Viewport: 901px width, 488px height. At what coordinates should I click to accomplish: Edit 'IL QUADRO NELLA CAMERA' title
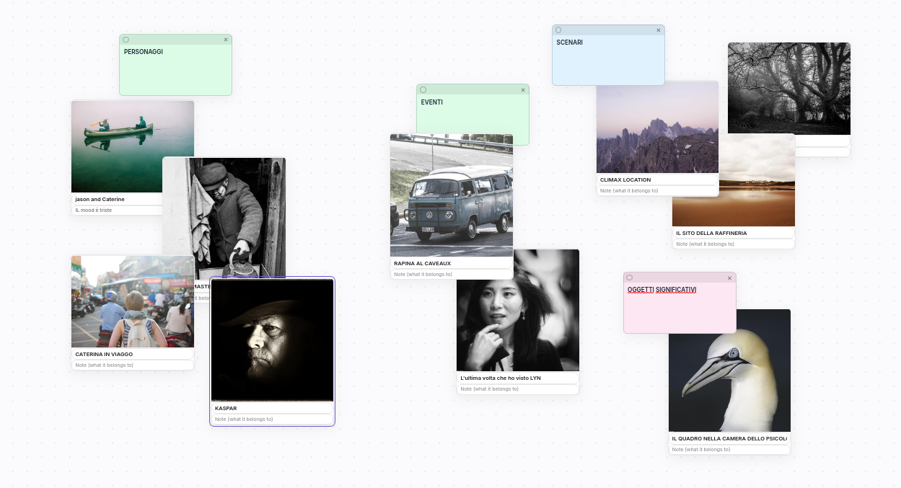tap(729, 439)
